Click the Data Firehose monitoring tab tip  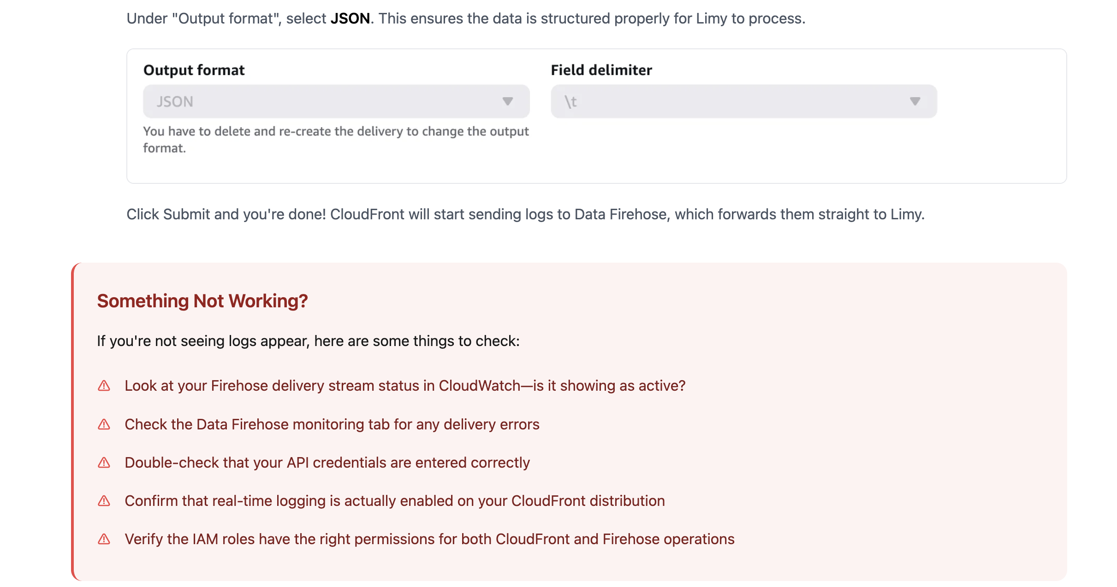click(x=332, y=424)
